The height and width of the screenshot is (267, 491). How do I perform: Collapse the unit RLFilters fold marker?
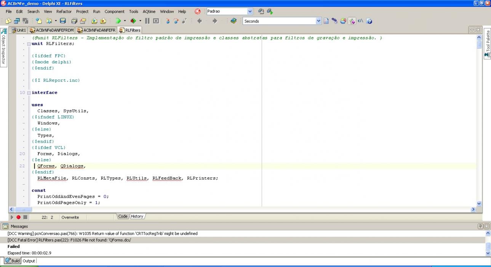pyautogui.click(x=29, y=44)
